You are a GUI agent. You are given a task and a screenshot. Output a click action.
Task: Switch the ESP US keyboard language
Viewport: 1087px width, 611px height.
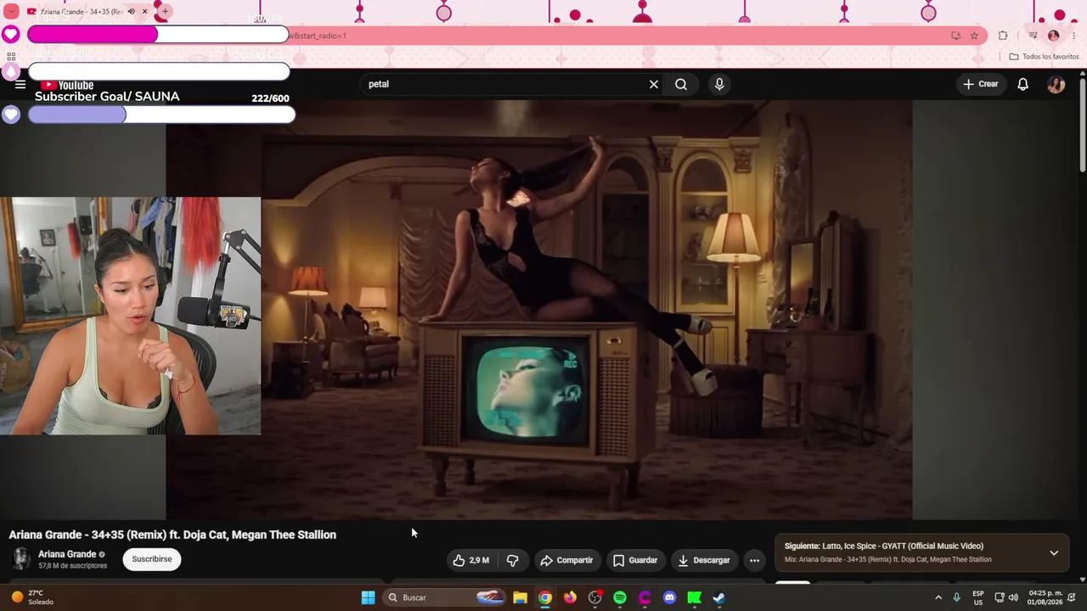[x=978, y=597]
